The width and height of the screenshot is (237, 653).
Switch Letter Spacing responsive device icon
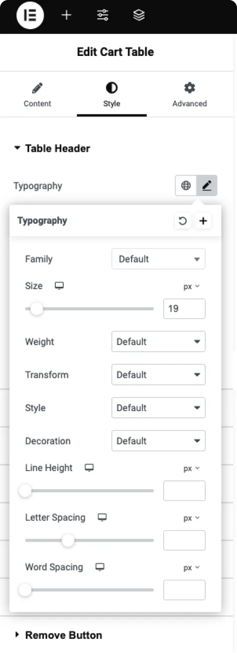102,517
